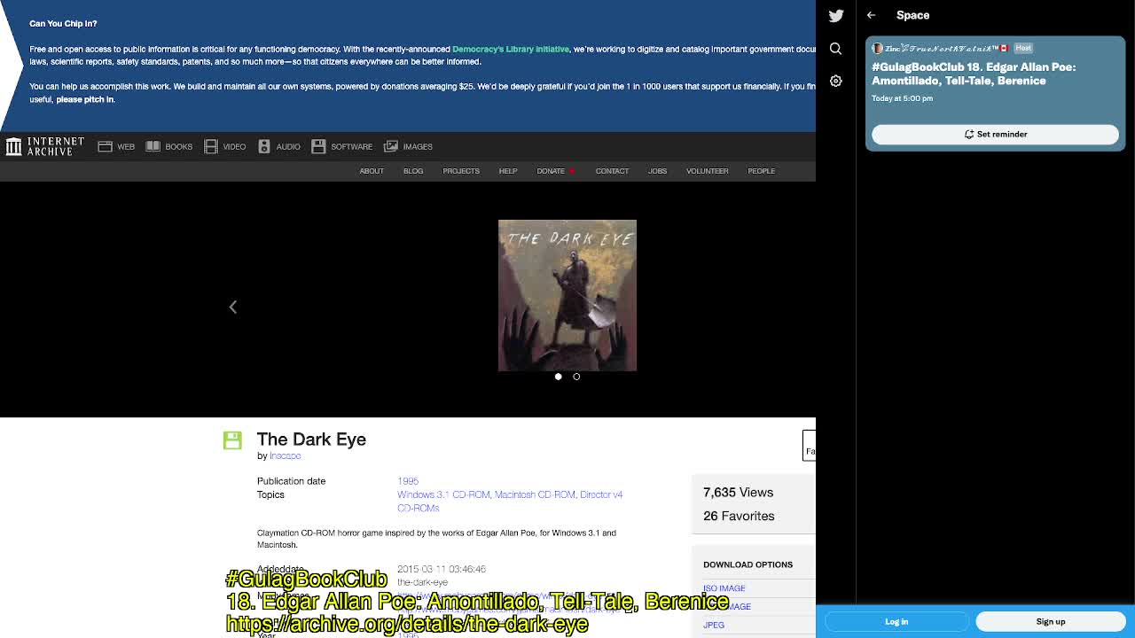Click the Download Options heading
Viewport: 1135px width, 638px height.
(748, 564)
